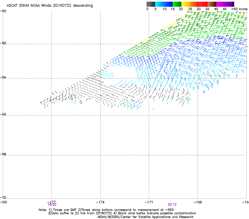Click the '>50 knots' legend label

tap(239, 9)
